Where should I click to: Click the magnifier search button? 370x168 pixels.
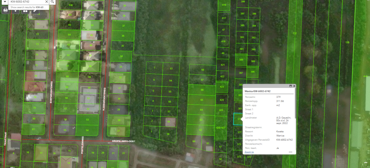(x=53, y=2)
